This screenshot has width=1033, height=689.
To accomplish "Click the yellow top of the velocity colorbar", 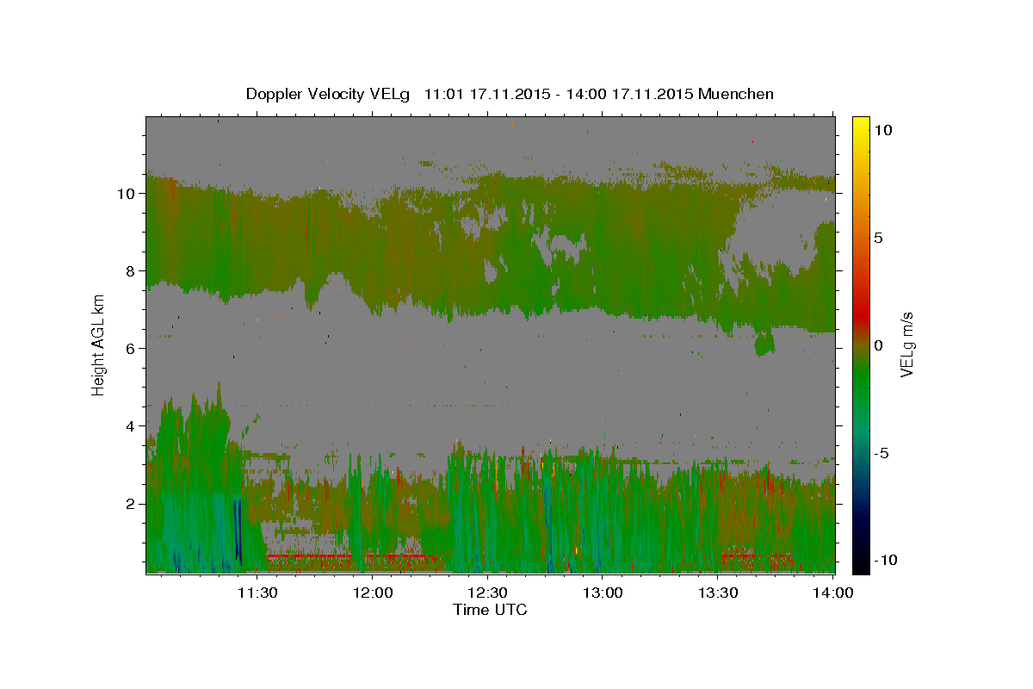I will coord(860,125).
